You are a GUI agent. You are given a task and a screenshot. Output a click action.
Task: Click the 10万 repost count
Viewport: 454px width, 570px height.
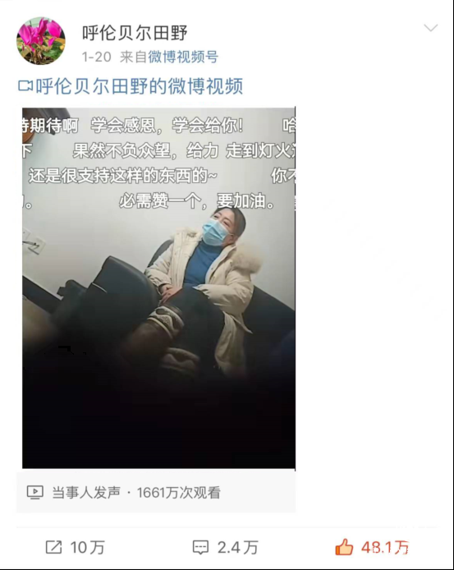pos(87,548)
